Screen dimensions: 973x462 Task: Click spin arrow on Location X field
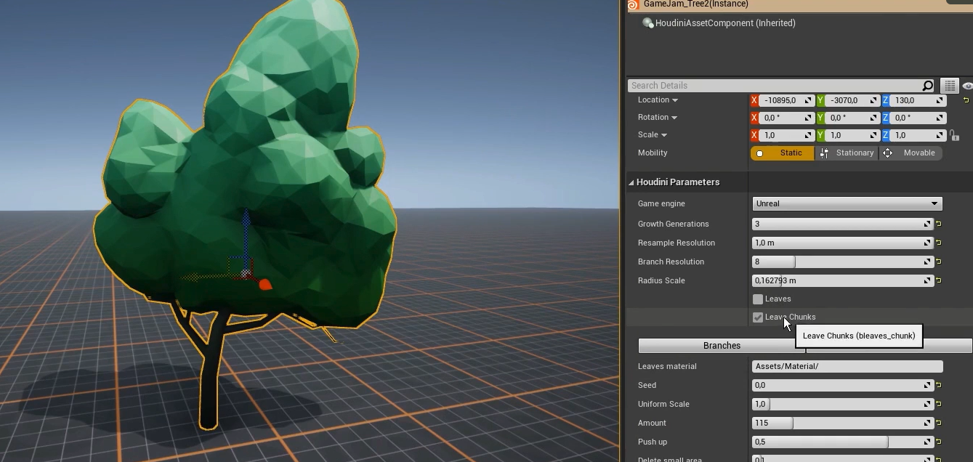pos(807,100)
